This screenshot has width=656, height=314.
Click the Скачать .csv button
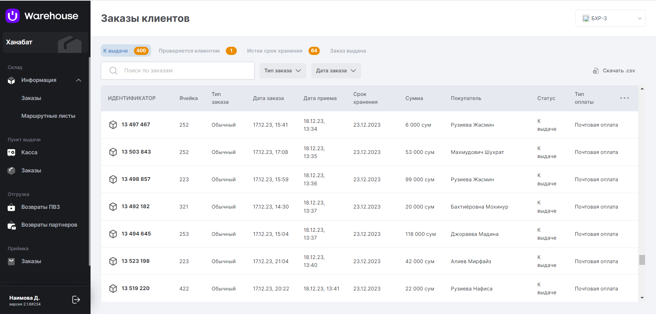(618, 71)
